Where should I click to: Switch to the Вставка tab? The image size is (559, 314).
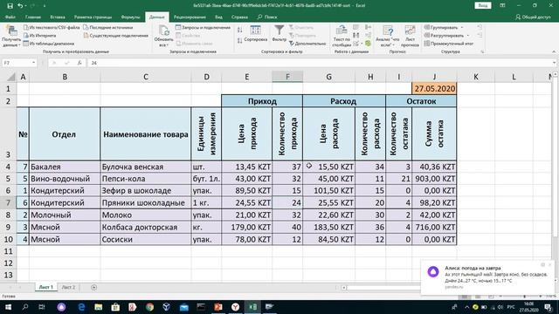click(x=58, y=17)
